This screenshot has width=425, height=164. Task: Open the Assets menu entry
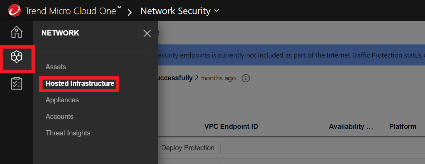click(56, 67)
